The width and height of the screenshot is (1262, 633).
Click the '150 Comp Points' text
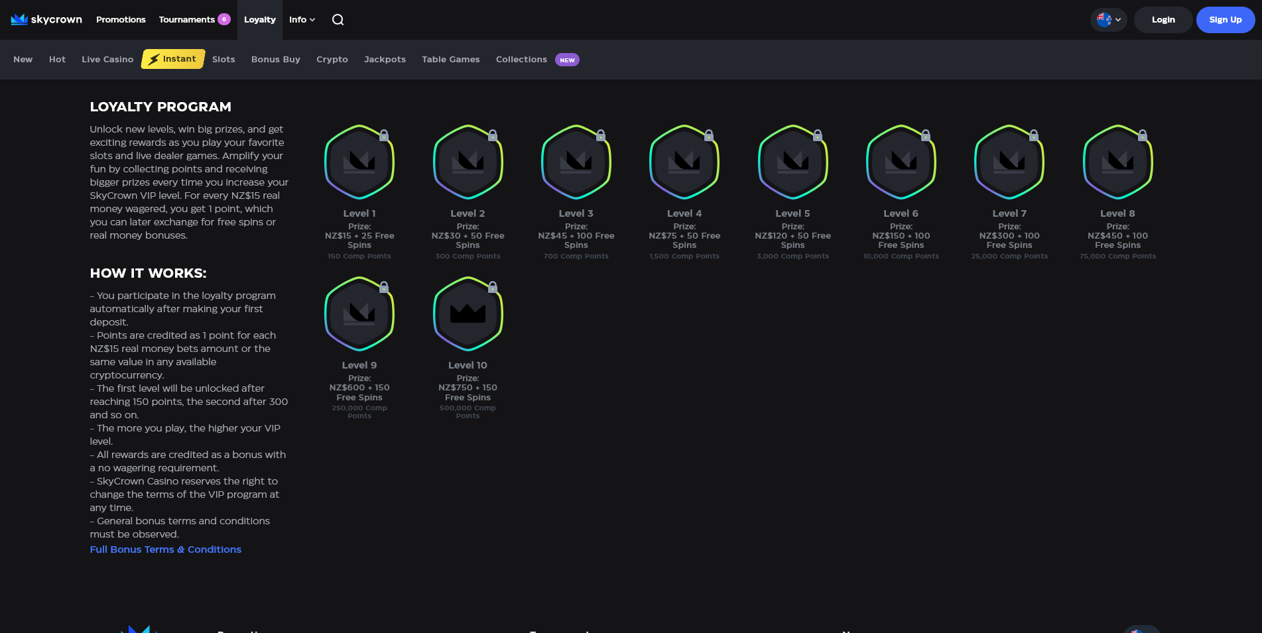coord(359,257)
